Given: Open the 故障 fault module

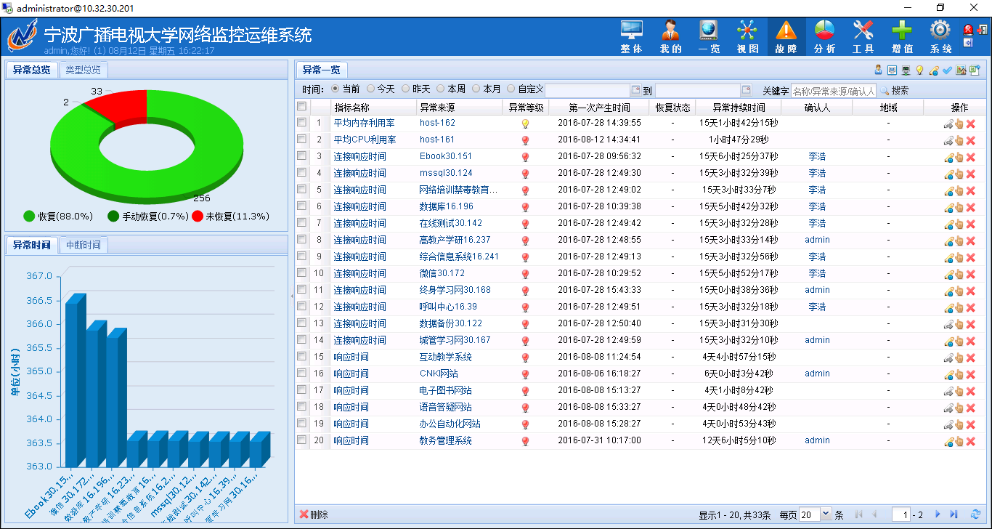Looking at the screenshot, I should click(x=786, y=37).
